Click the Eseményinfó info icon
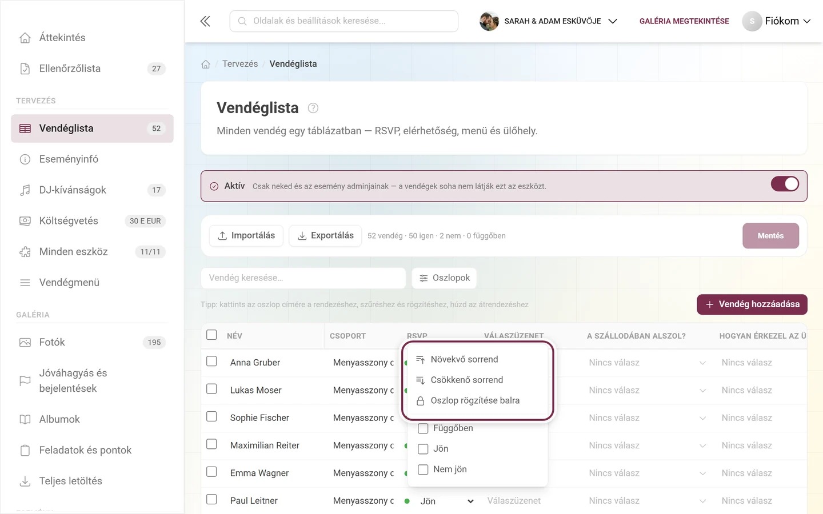This screenshot has height=514, width=823. (x=25, y=159)
